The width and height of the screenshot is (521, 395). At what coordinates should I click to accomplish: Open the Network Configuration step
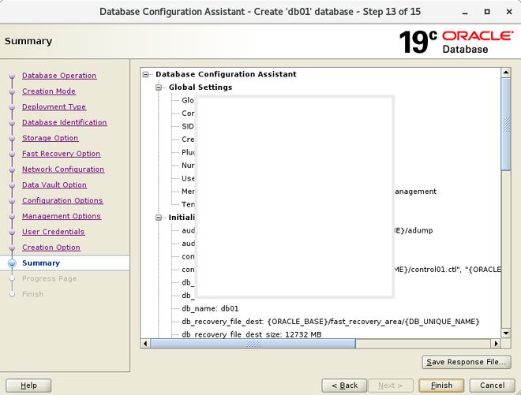click(x=63, y=170)
